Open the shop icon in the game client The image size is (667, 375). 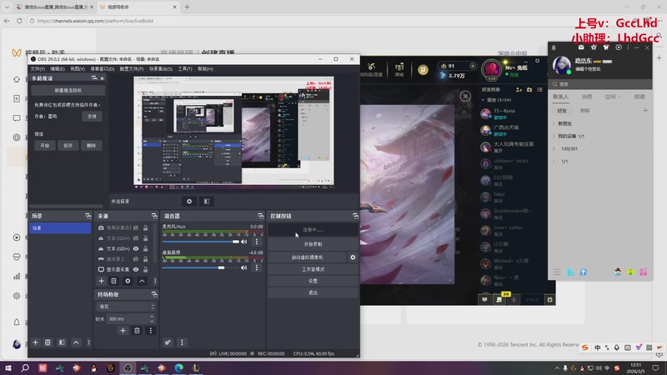click(399, 69)
